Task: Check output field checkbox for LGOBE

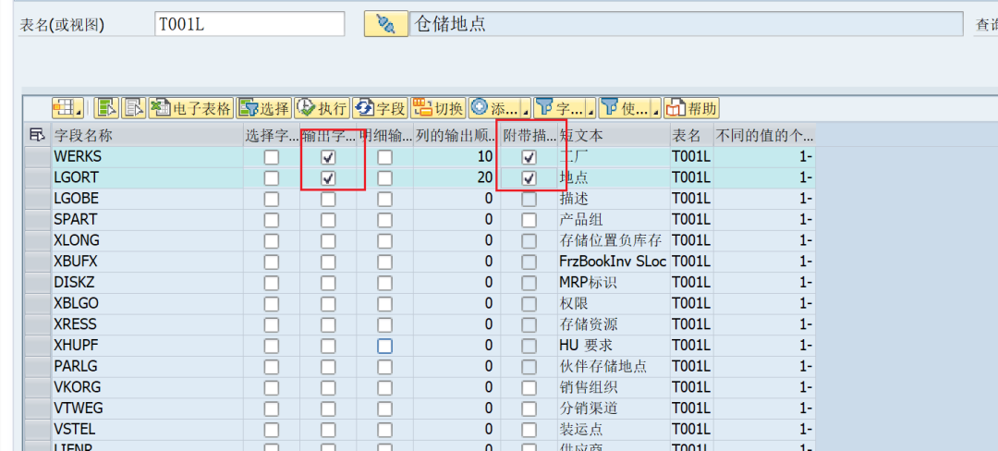Action: click(x=328, y=200)
